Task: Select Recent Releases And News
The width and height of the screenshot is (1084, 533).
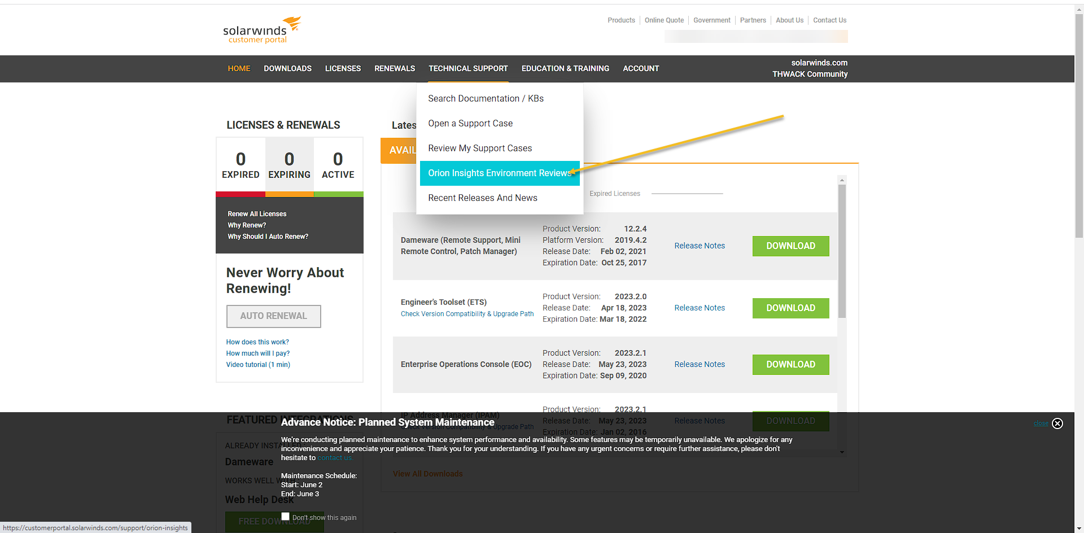Action: pyautogui.click(x=500, y=198)
